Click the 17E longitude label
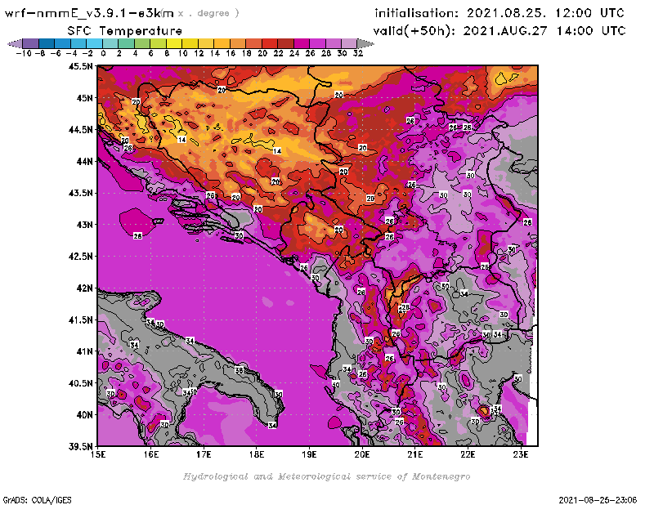Screen dimensions: 654x505 [204, 454]
